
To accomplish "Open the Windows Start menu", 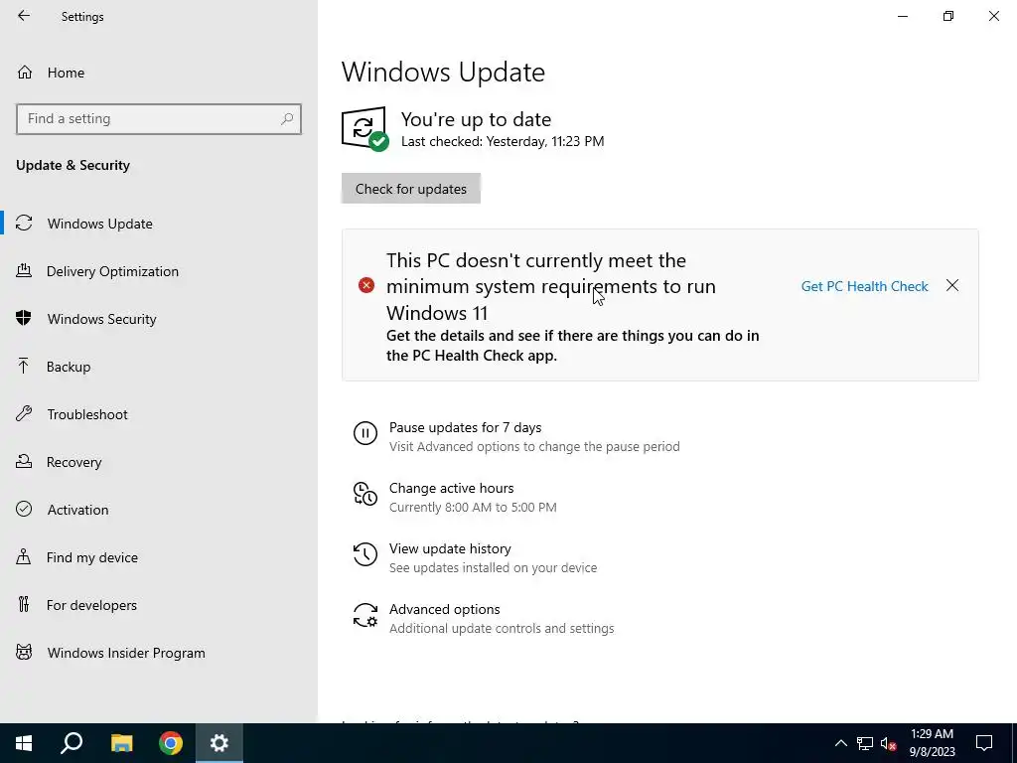I will (24, 743).
